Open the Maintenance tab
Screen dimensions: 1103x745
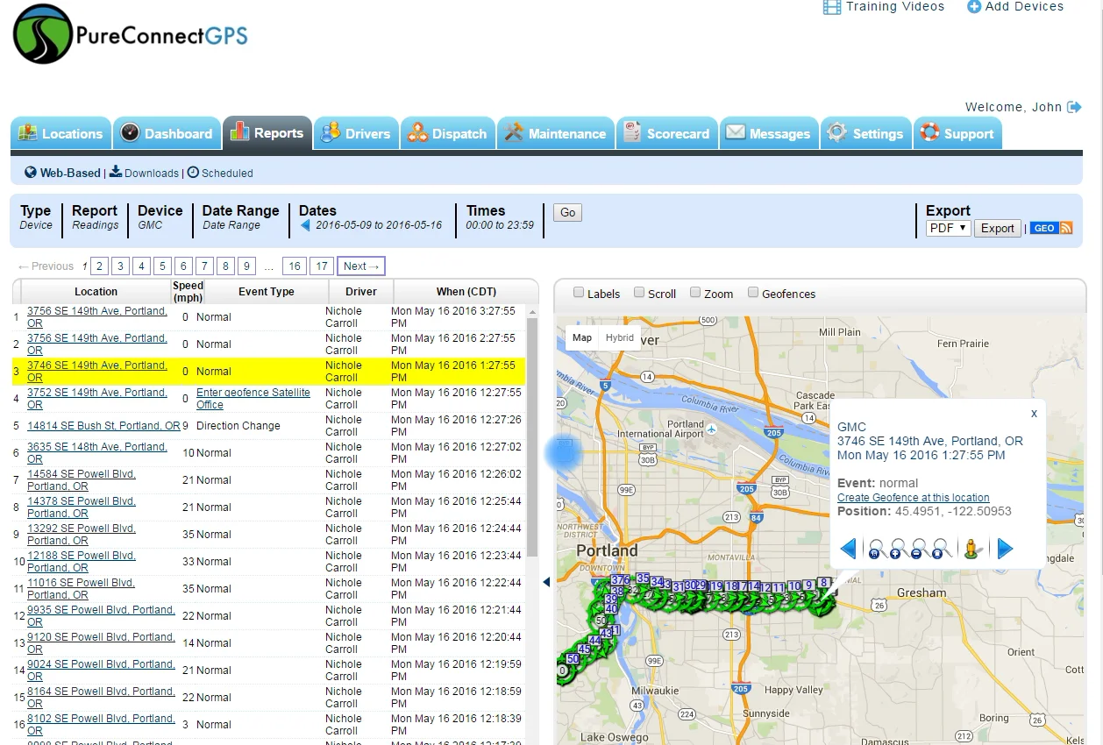point(554,133)
